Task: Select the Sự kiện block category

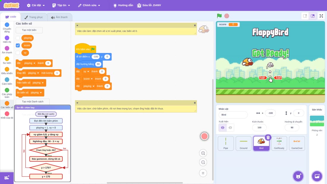Action: tap(7, 60)
